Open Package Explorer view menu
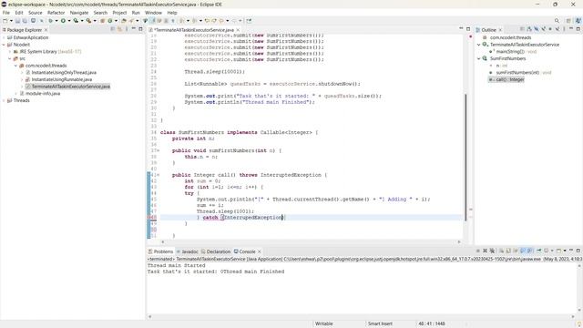Viewport: 583px width, 328px height. coord(127,29)
